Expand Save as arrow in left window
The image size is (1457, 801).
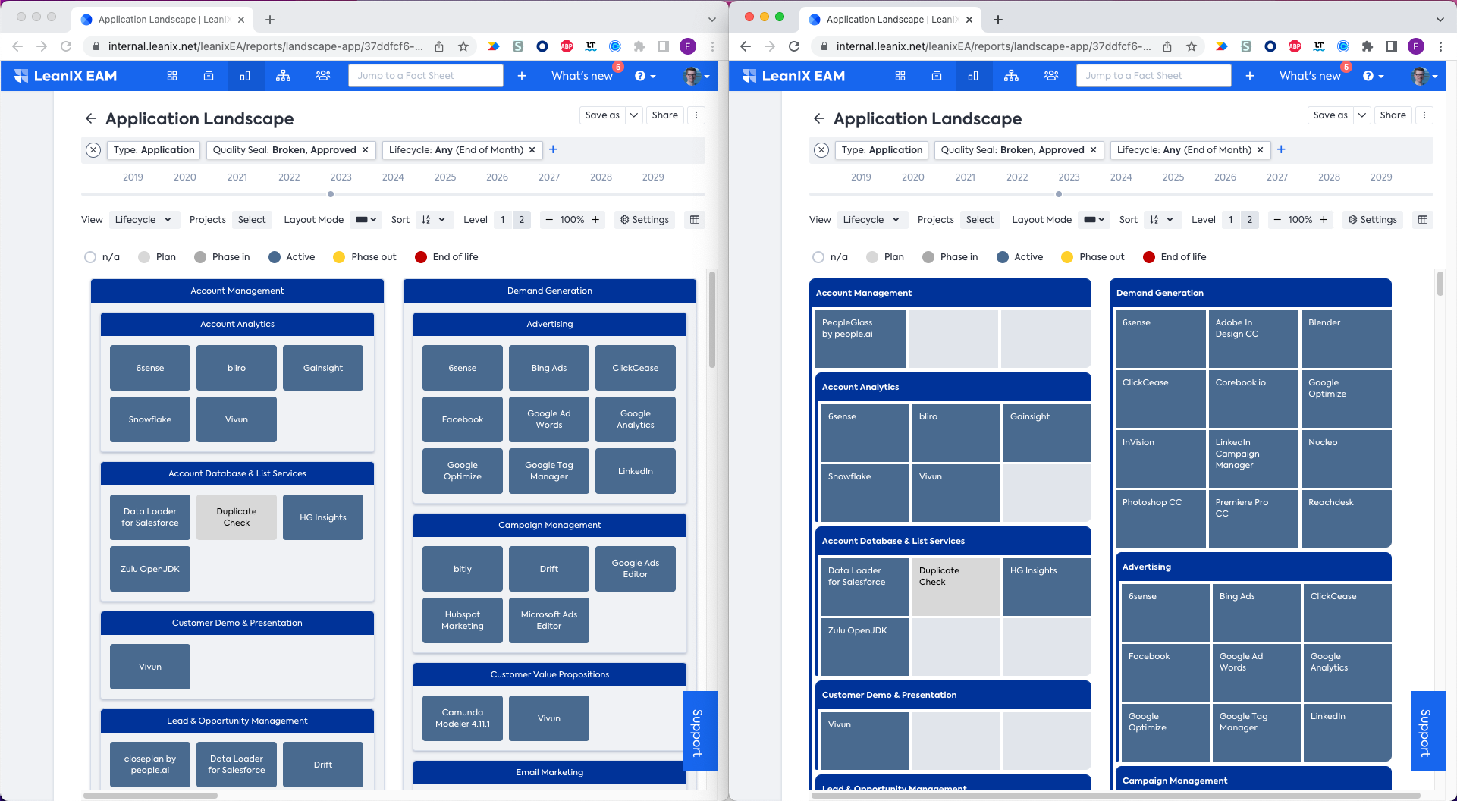[634, 115]
